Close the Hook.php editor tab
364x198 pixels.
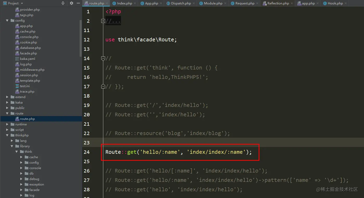[x=346, y=3]
